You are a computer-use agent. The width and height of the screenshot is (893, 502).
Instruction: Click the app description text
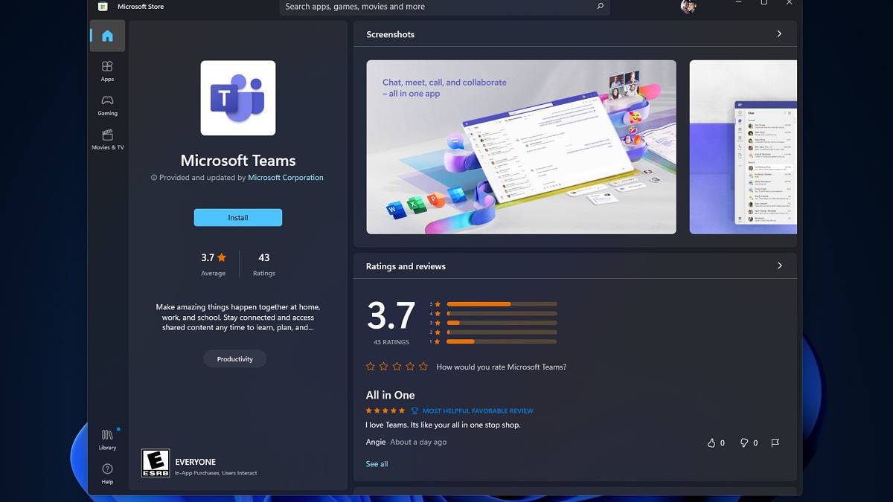tap(238, 317)
